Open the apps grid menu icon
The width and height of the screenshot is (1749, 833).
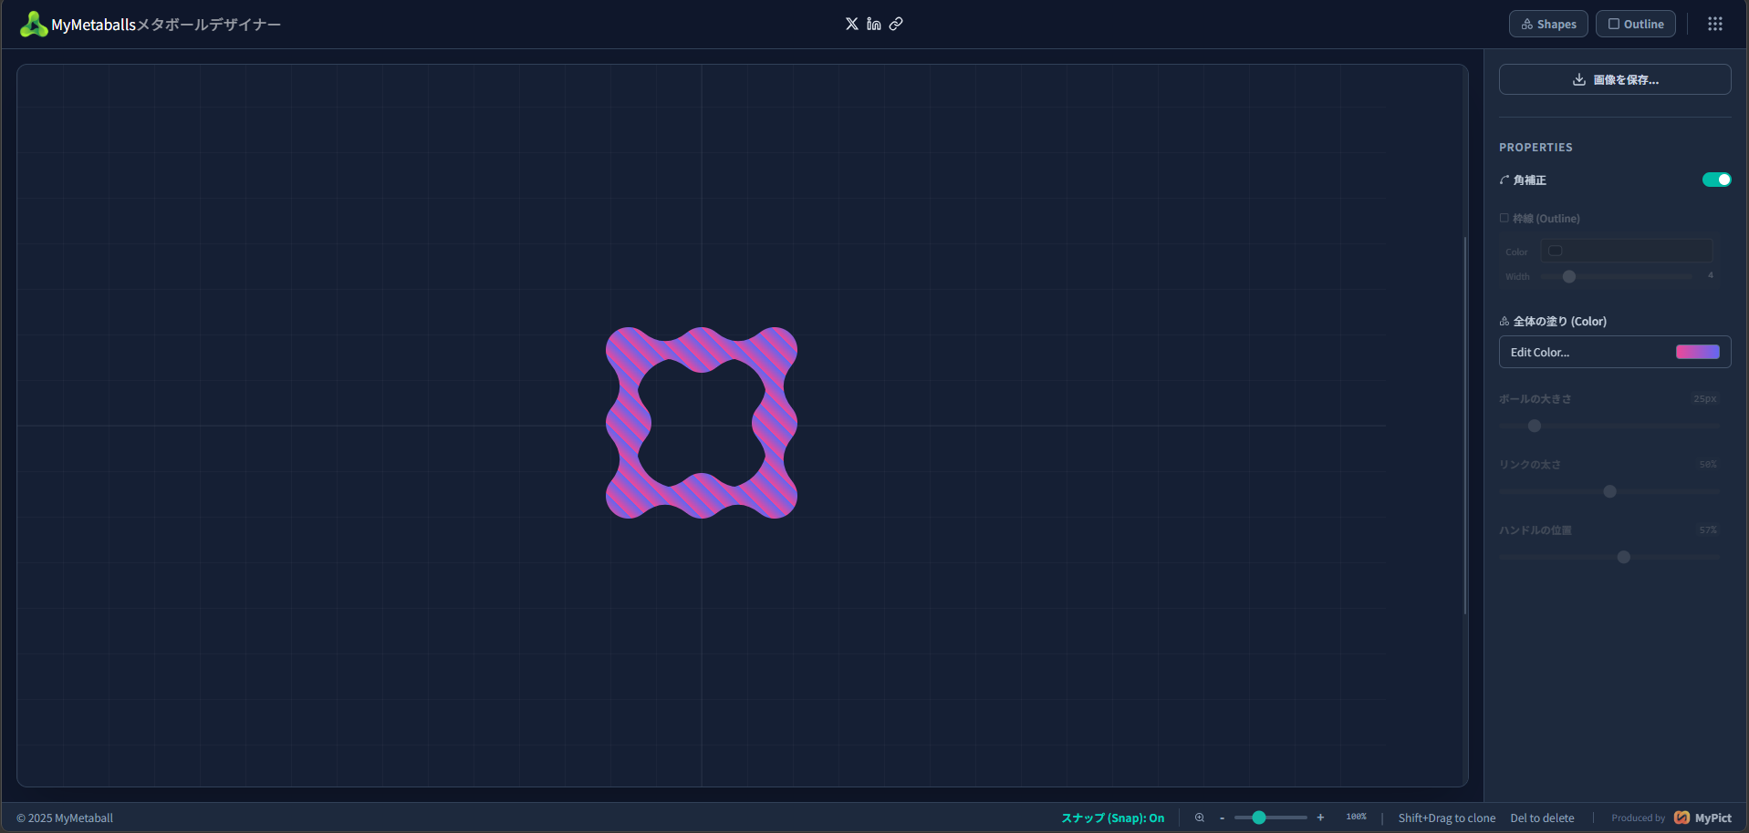1715,24
